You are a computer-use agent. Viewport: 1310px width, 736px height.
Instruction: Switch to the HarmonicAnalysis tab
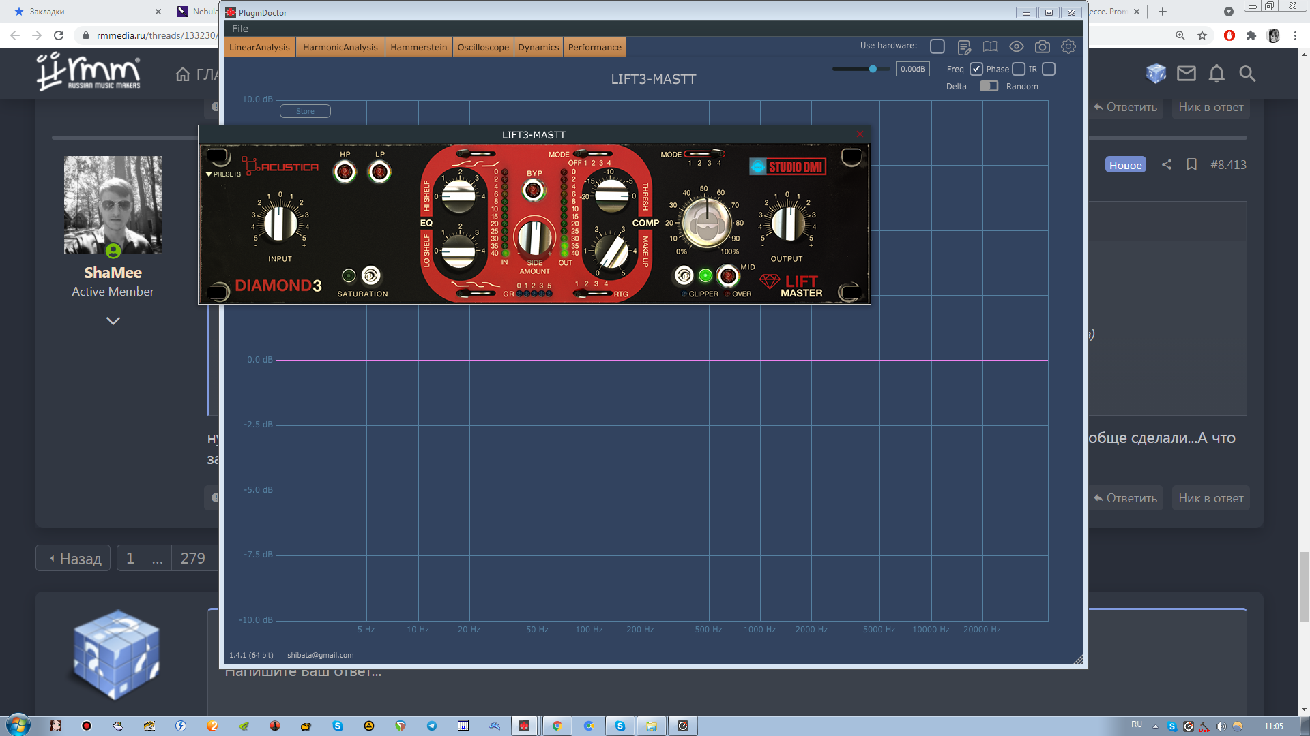(x=340, y=47)
